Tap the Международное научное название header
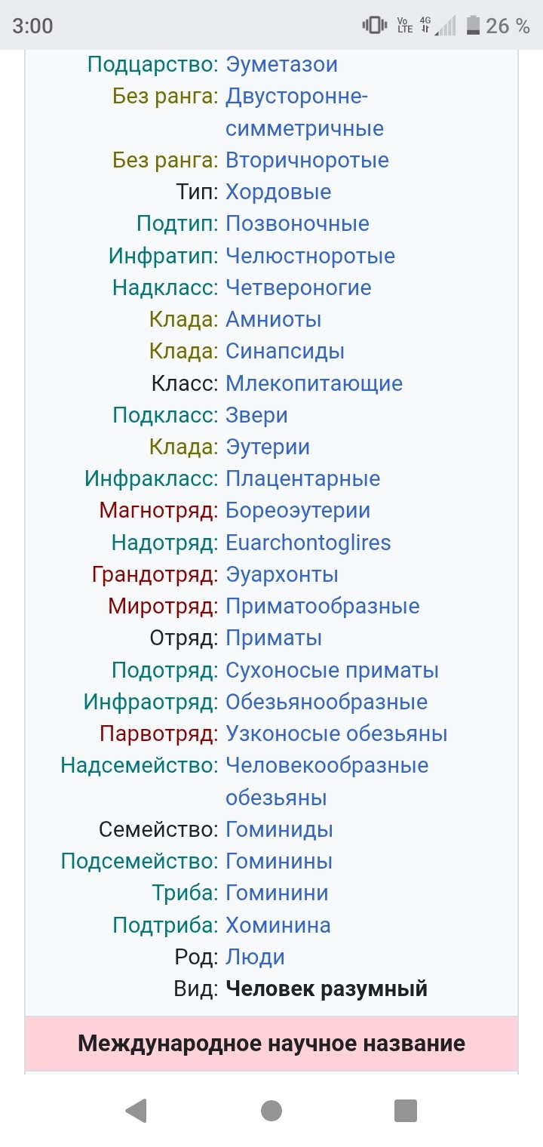Screen dimensions: 543x1147 pos(271,1044)
